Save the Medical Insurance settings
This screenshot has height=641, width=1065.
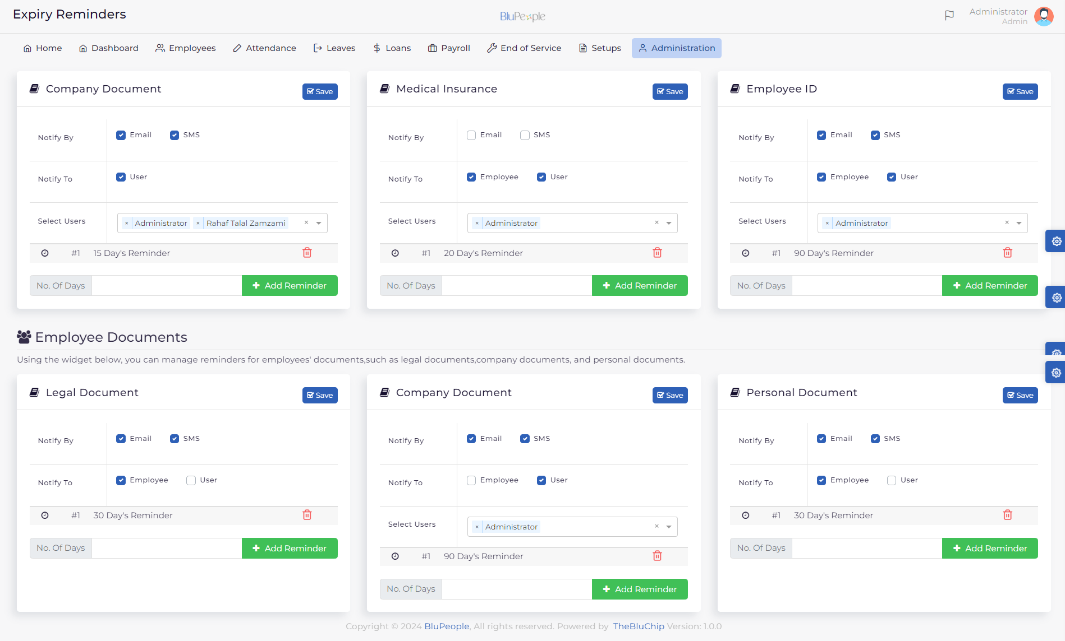tap(670, 91)
